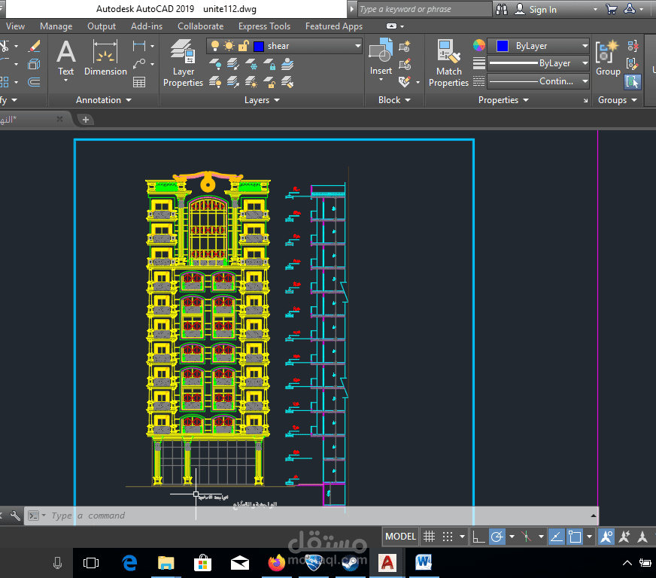Click the Layer Unisolate icon
The height and width of the screenshot is (578, 656).
pos(233,82)
